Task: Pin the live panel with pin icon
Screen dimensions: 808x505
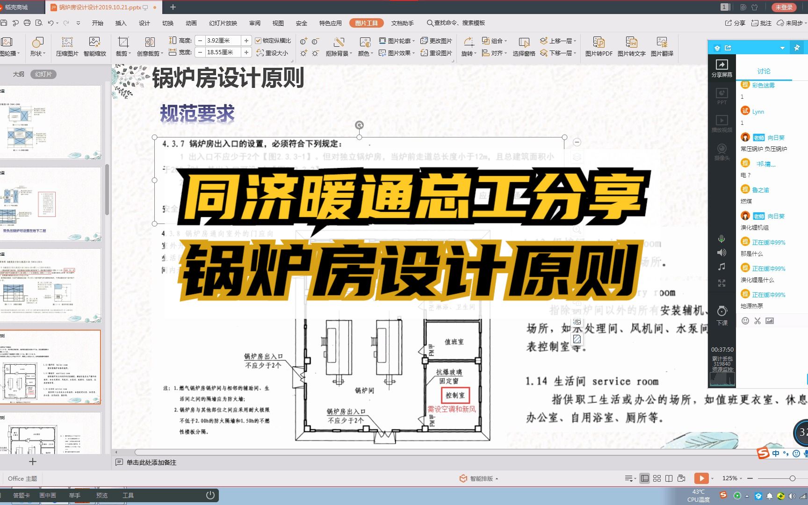Action: pyautogui.click(x=797, y=48)
